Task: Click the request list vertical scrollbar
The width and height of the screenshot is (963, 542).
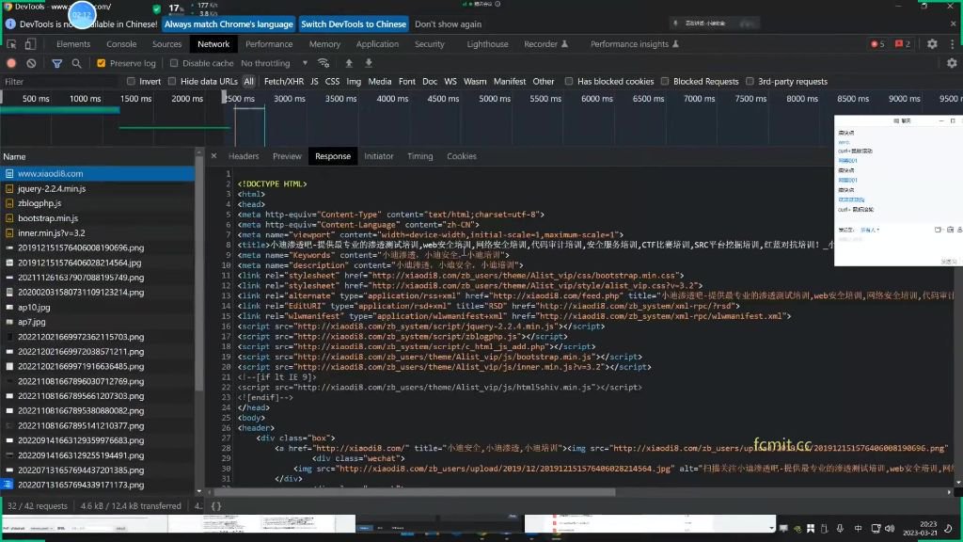Action: tap(199, 274)
